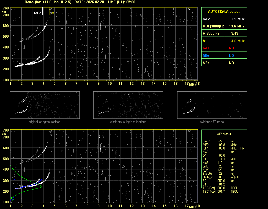Screen dimensions: 268x209
Task: Click the 'original ionogram resized' thumbnail
Action: pos(45,105)
